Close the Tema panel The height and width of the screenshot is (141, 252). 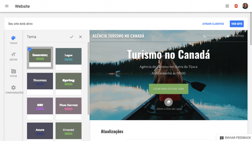click(x=81, y=37)
